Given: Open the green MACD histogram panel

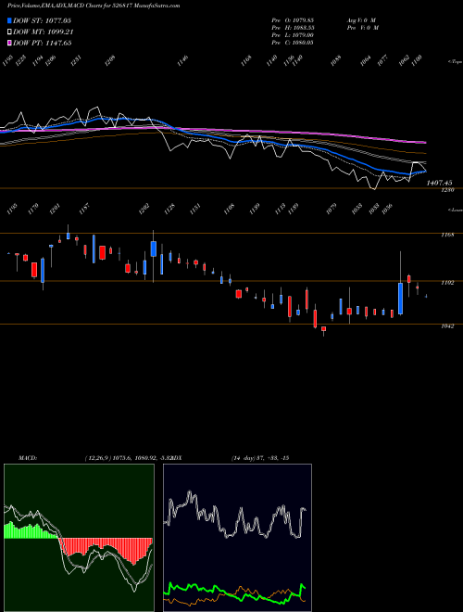Looking at the screenshot, I should 79,538.
